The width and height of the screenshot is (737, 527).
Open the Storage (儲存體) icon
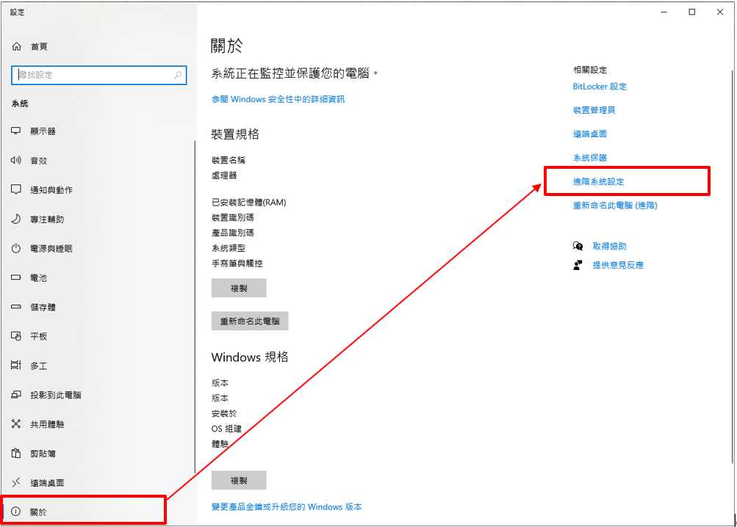(x=16, y=308)
